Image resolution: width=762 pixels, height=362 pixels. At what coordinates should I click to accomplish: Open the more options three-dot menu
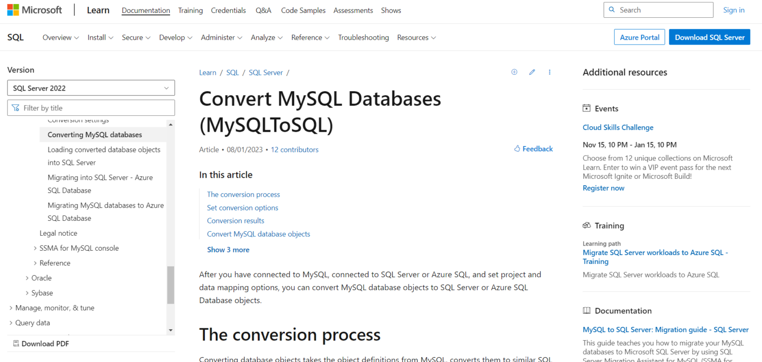549,72
